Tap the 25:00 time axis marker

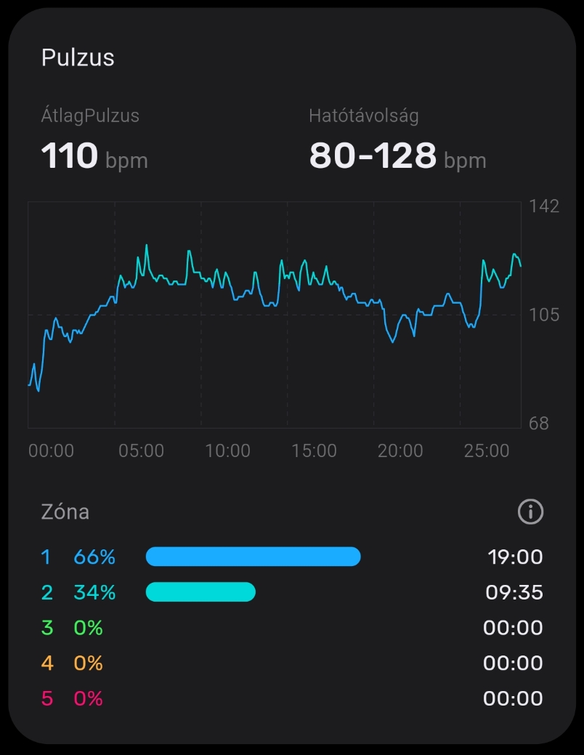[x=487, y=451]
